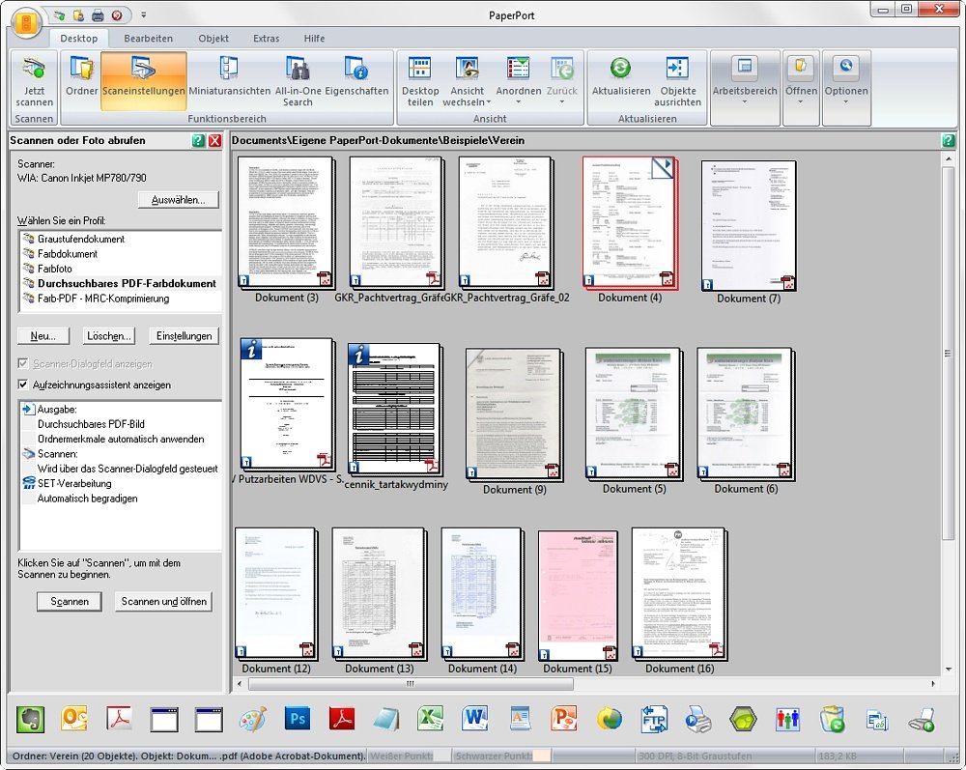Click the Löschen... profile button
966x770 pixels.
pyautogui.click(x=109, y=335)
